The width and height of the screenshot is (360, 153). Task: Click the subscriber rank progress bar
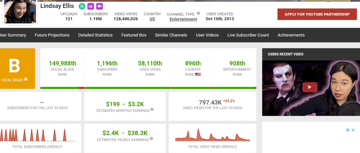(106, 88)
